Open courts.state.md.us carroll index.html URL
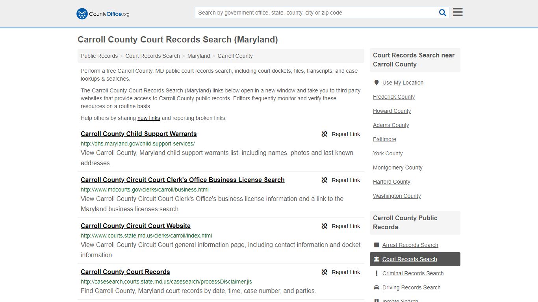Screen dimensions: 538x302 [146, 236]
